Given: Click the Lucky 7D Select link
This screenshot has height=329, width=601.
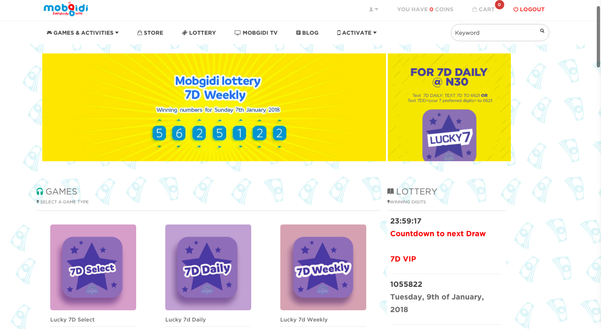Looking at the screenshot, I should [x=72, y=320].
